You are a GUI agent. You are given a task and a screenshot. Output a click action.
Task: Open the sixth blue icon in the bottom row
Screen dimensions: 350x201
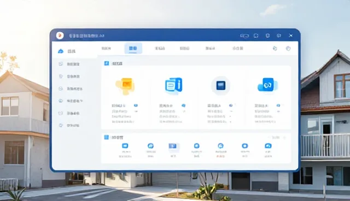(x=245, y=146)
